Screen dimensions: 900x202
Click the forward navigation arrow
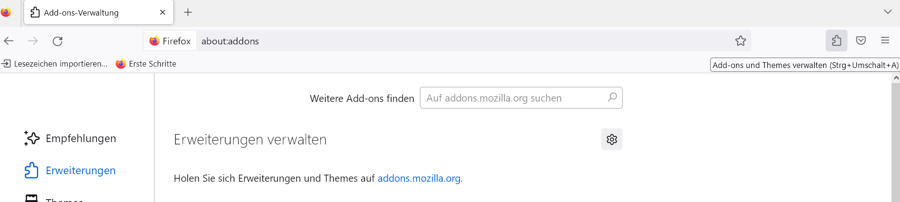33,41
